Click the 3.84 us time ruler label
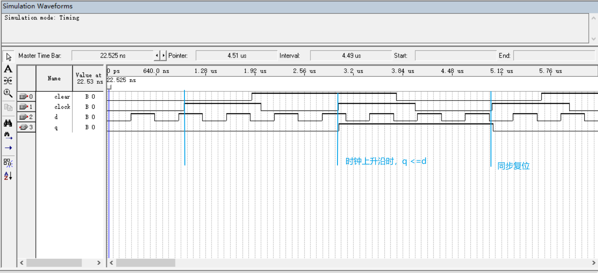This screenshot has width=598, height=273. 403,71
